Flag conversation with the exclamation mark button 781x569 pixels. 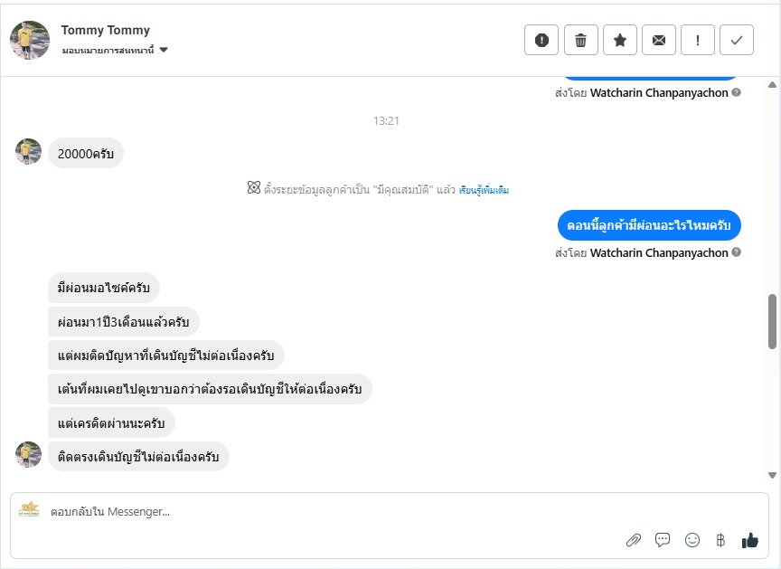698,40
